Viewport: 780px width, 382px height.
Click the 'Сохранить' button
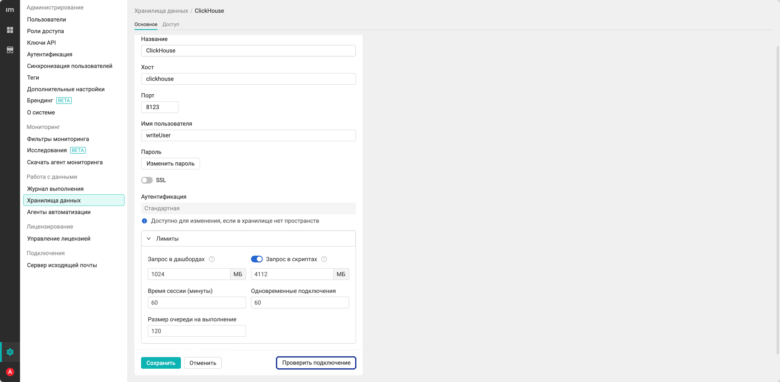161,363
